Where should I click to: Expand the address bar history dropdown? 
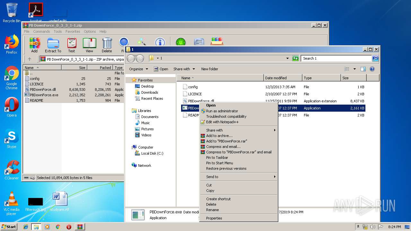[x=287, y=58]
